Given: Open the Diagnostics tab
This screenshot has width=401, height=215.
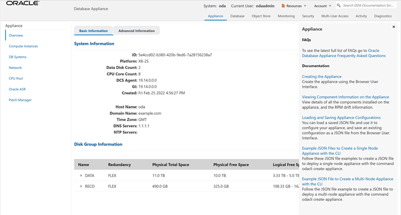Looking at the screenshot, I should pyautogui.click(x=383, y=16).
